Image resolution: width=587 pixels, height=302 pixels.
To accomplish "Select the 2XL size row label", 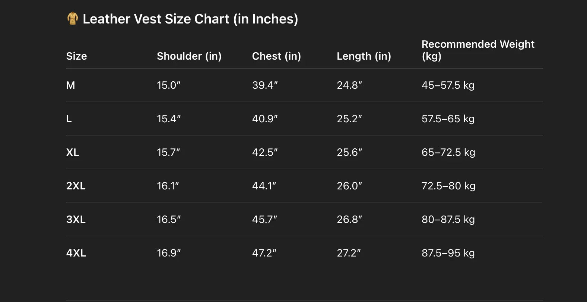I will 76,186.
